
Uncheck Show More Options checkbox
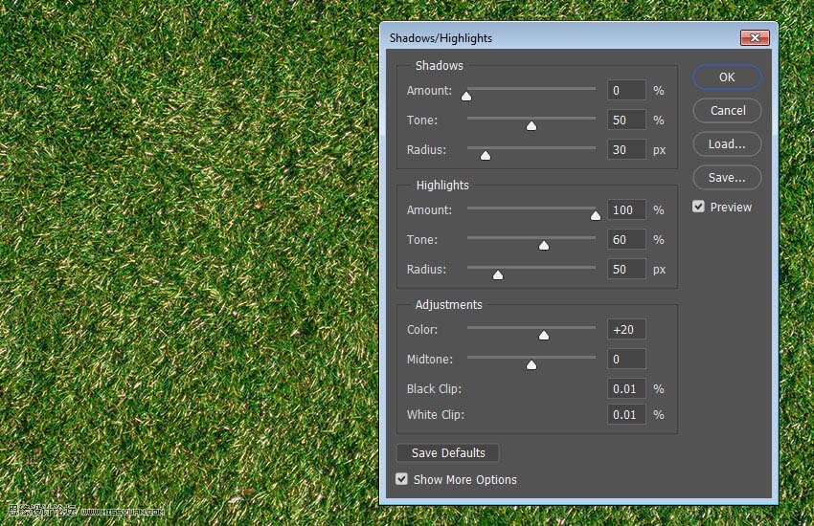click(x=402, y=479)
